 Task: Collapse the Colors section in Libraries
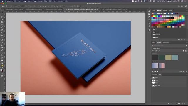(152, 54)
